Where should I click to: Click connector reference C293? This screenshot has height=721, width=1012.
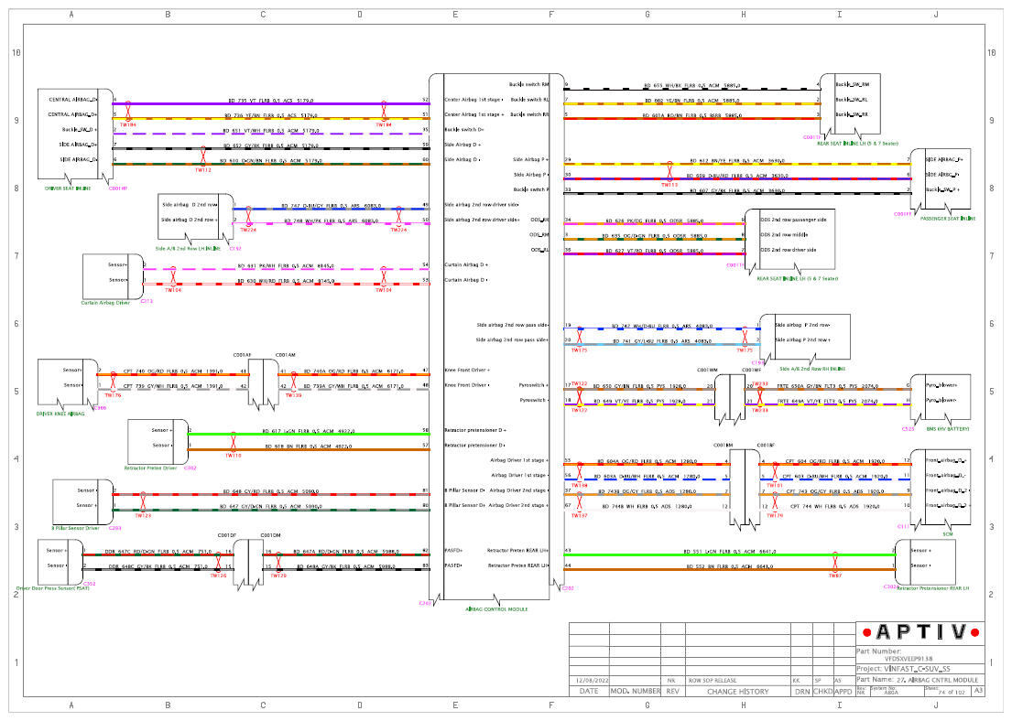click(x=114, y=528)
